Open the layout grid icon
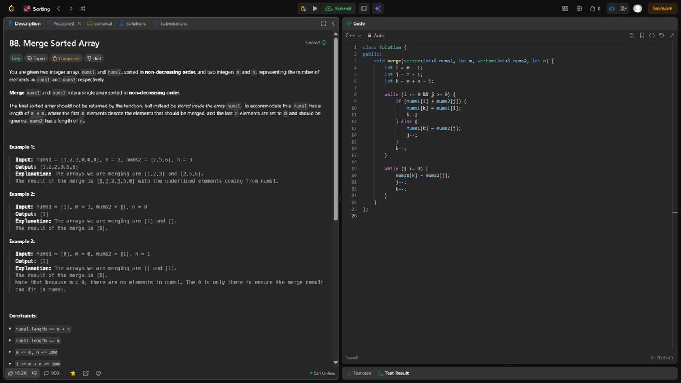The width and height of the screenshot is (681, 383). point(565,9)
